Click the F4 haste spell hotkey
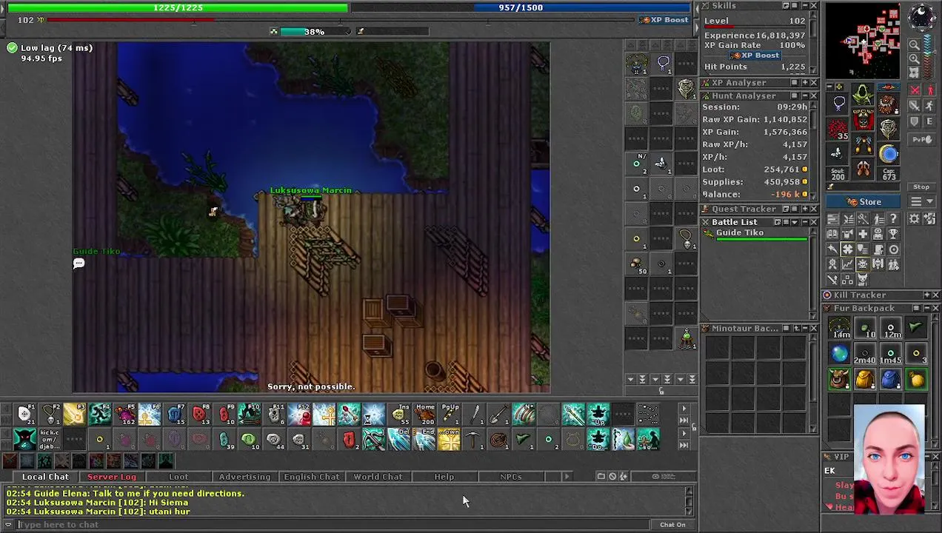 click(99, 415)
